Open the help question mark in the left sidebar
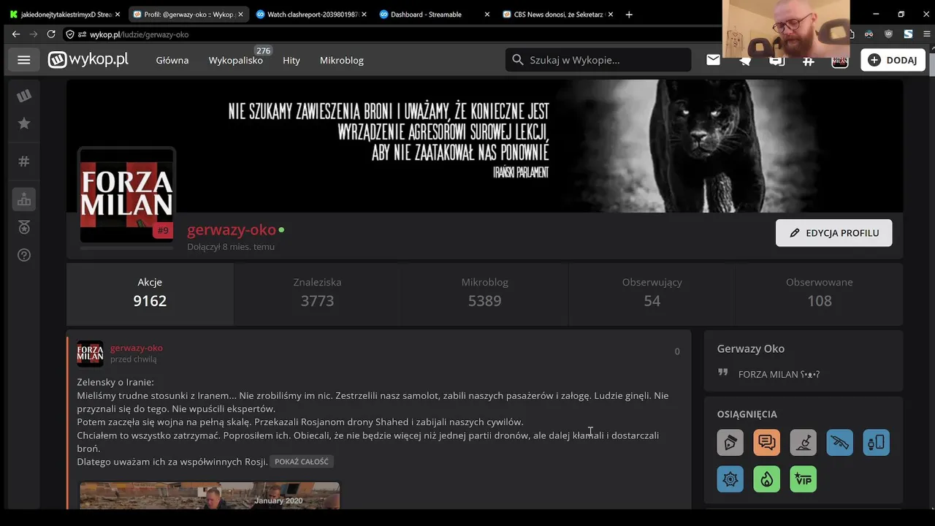Image resolution: width=935 pixels, height=526 pixels. point(24,255)
